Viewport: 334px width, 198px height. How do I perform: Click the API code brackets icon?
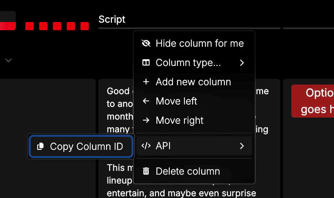[x=146, y=146]
